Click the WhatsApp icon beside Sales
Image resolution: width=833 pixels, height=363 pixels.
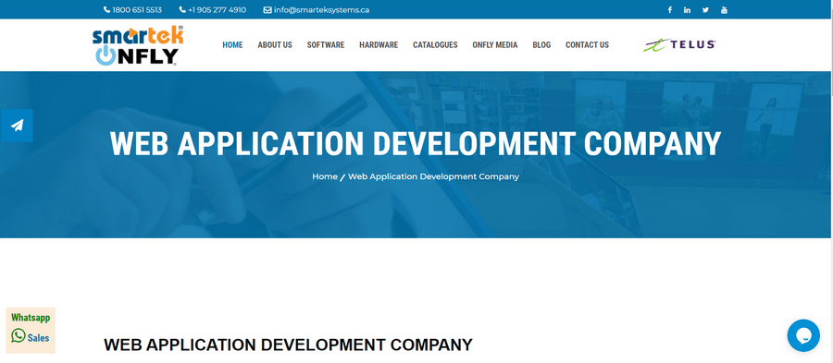pyautogui.click(x=19, y=335)
